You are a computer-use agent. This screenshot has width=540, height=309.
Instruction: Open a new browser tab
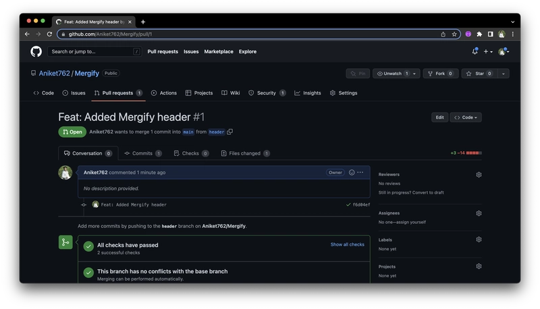pos(143,22)
